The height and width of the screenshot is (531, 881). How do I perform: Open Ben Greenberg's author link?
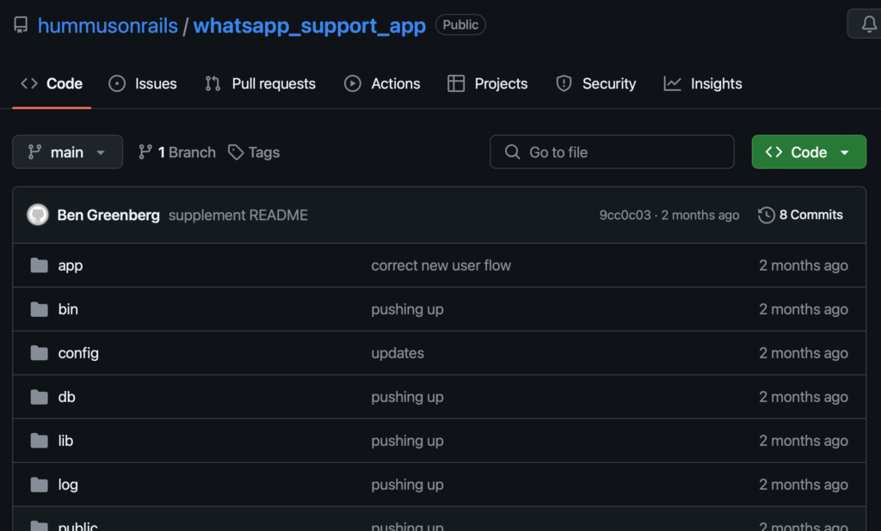point(108,215)
